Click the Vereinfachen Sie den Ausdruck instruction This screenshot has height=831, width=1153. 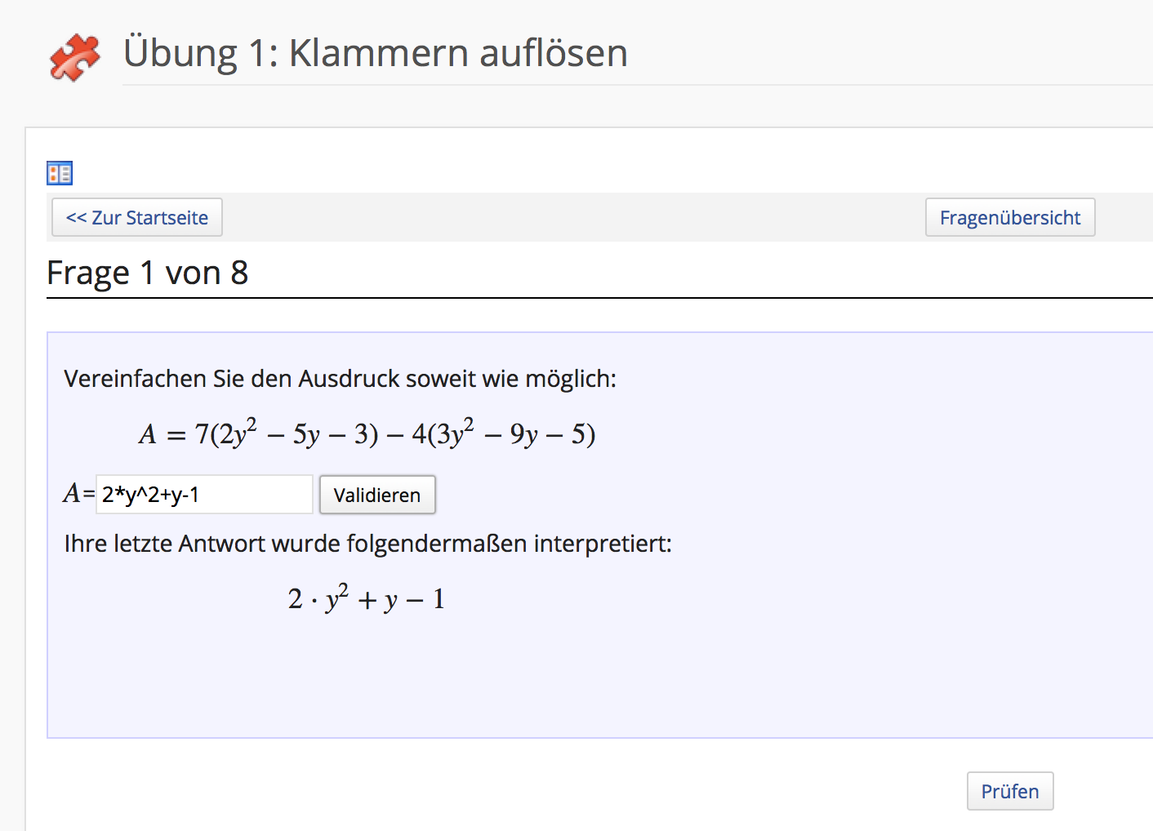tap(340, 379)
